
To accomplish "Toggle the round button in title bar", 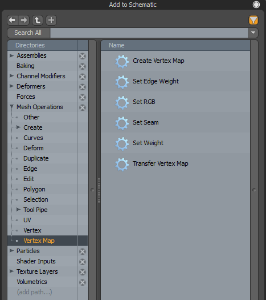I will 256,5.
